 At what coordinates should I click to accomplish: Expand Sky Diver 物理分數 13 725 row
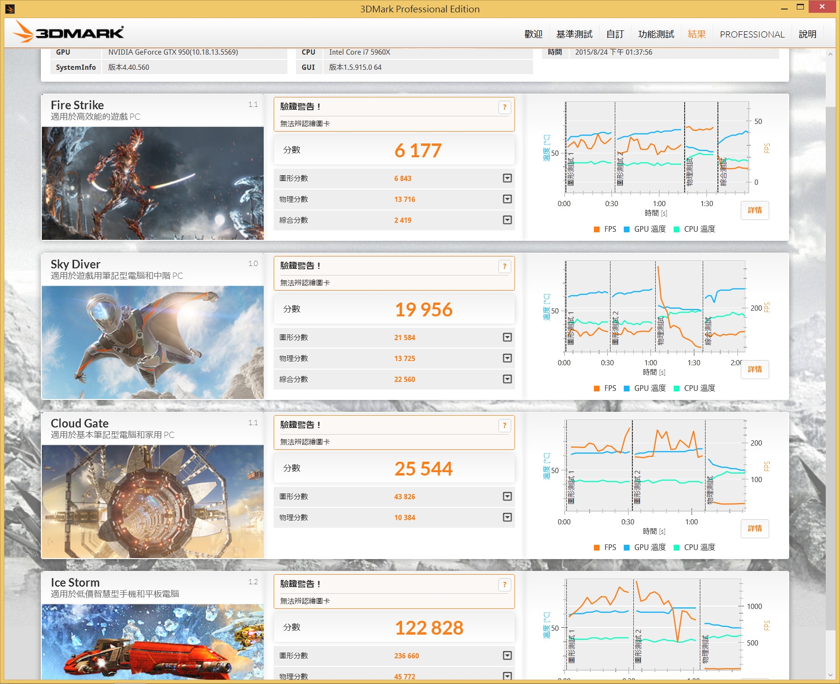pyautogui.click(x=507, y=358)
